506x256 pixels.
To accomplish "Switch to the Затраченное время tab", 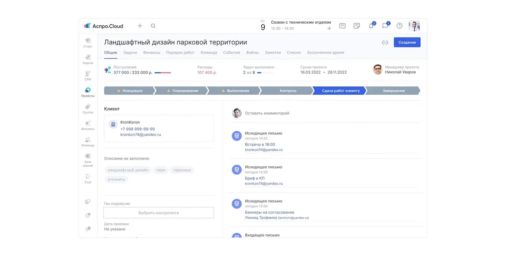I will (325, 52).
